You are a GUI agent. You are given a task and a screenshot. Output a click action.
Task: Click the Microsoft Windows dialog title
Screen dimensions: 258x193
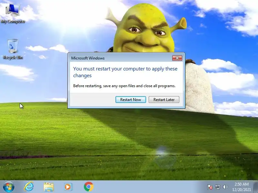[x=88, y=58]
